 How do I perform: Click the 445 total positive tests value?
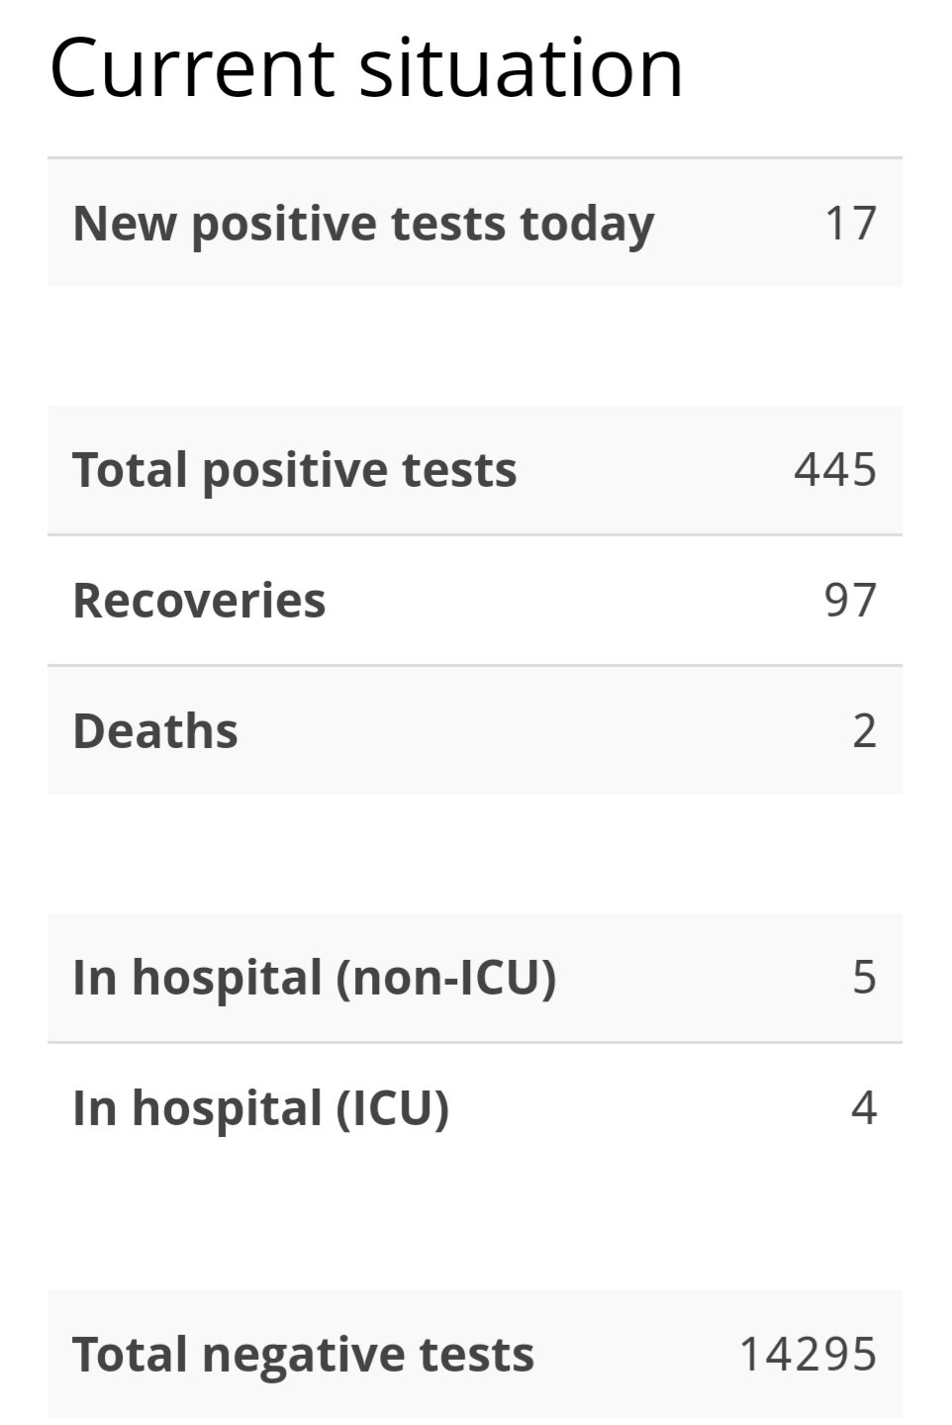point(835,470)
